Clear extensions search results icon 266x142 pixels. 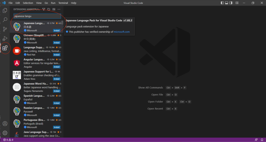coord(54,9)
